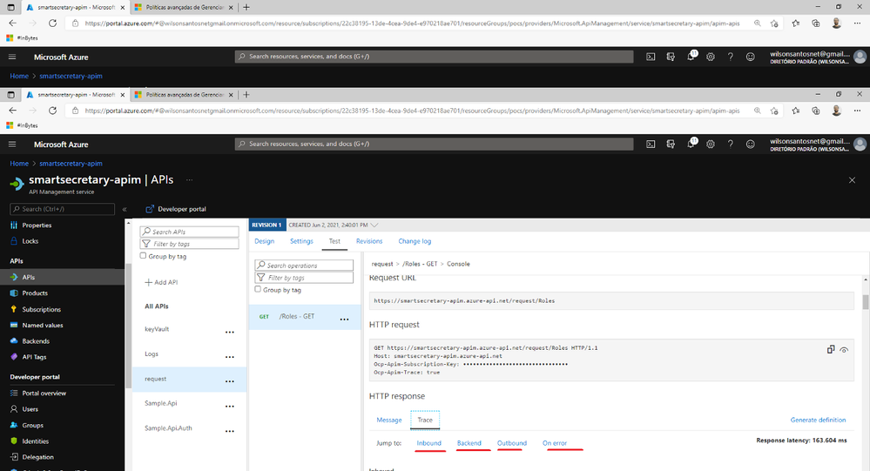Image resolution: width=870 pixels, height=471 pixels.
Task: Click the API Tags icon in the sidebar
Action: (x=14, y=357)
